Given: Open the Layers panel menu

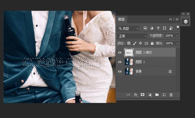Looking at the screenshot, I should (x=177, y=19).
